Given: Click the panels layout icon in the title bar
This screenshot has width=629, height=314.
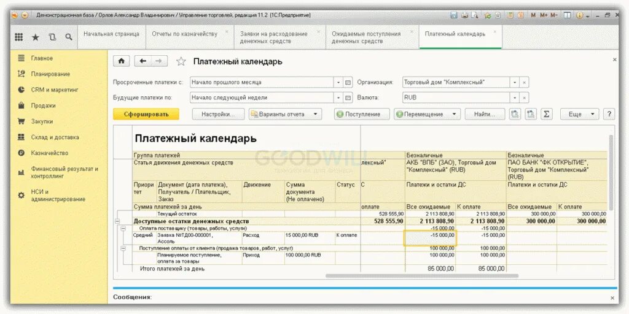Looking at the screenshot, I should (567, 15).
